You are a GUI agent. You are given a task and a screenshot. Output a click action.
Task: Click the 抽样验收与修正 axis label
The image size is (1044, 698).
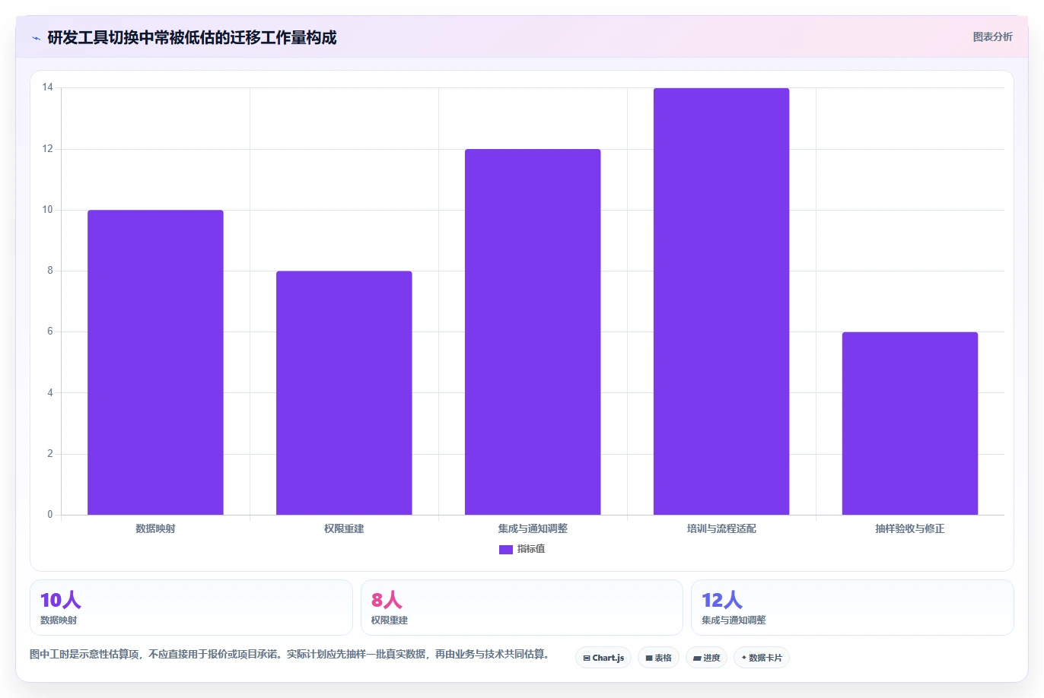pos(910,528)
